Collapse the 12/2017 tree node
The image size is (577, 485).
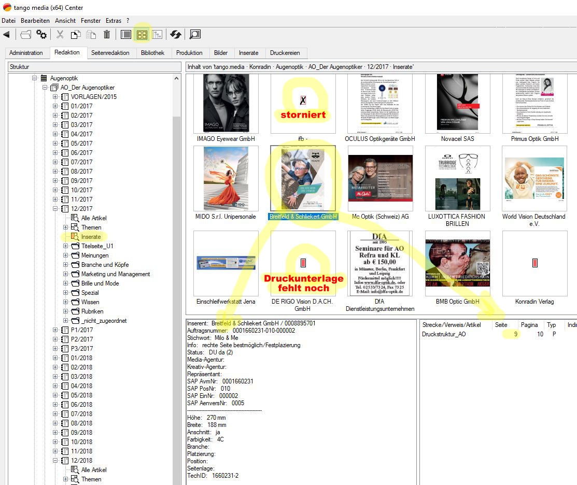[x=55, y=209]
